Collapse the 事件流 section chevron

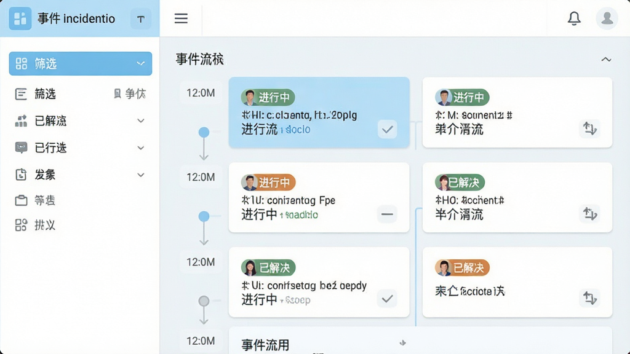(x=606, y=60)
